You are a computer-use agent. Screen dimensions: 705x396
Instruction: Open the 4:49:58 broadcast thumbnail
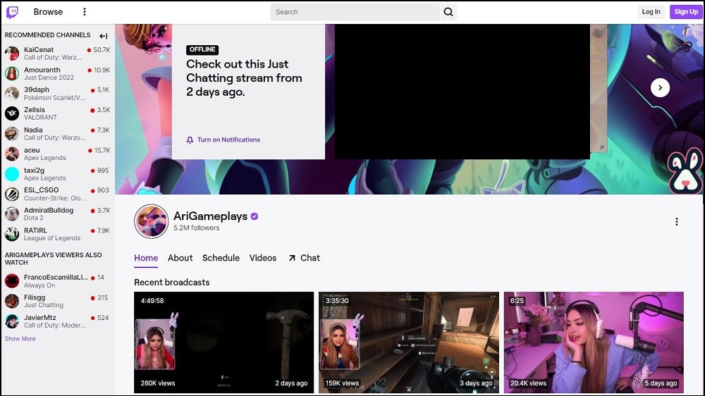click(x=223, y=342)
